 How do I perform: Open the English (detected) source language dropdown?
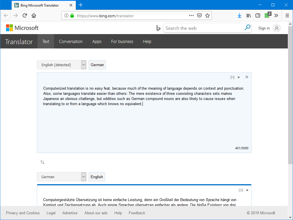[x=62, y=65]
